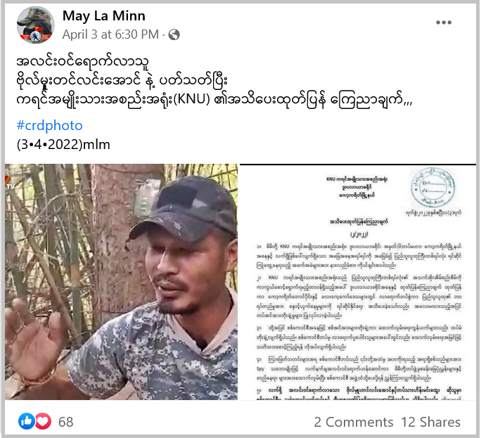
Task: Open the May La Minn profile name link
Action: [103, 15]
